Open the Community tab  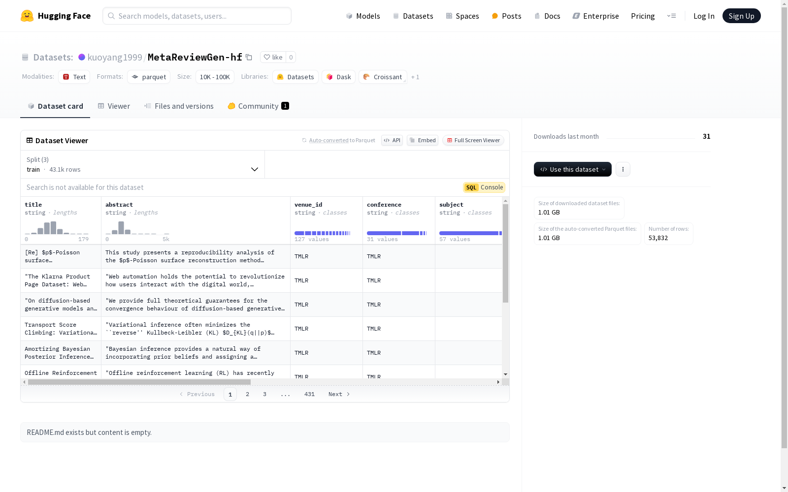point(258,106)
